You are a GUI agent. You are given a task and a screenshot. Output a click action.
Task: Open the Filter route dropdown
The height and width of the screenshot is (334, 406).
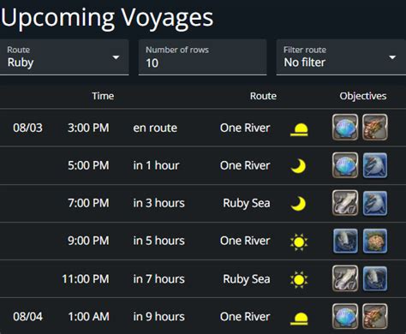pyautogui.click(x=341, y=57)
